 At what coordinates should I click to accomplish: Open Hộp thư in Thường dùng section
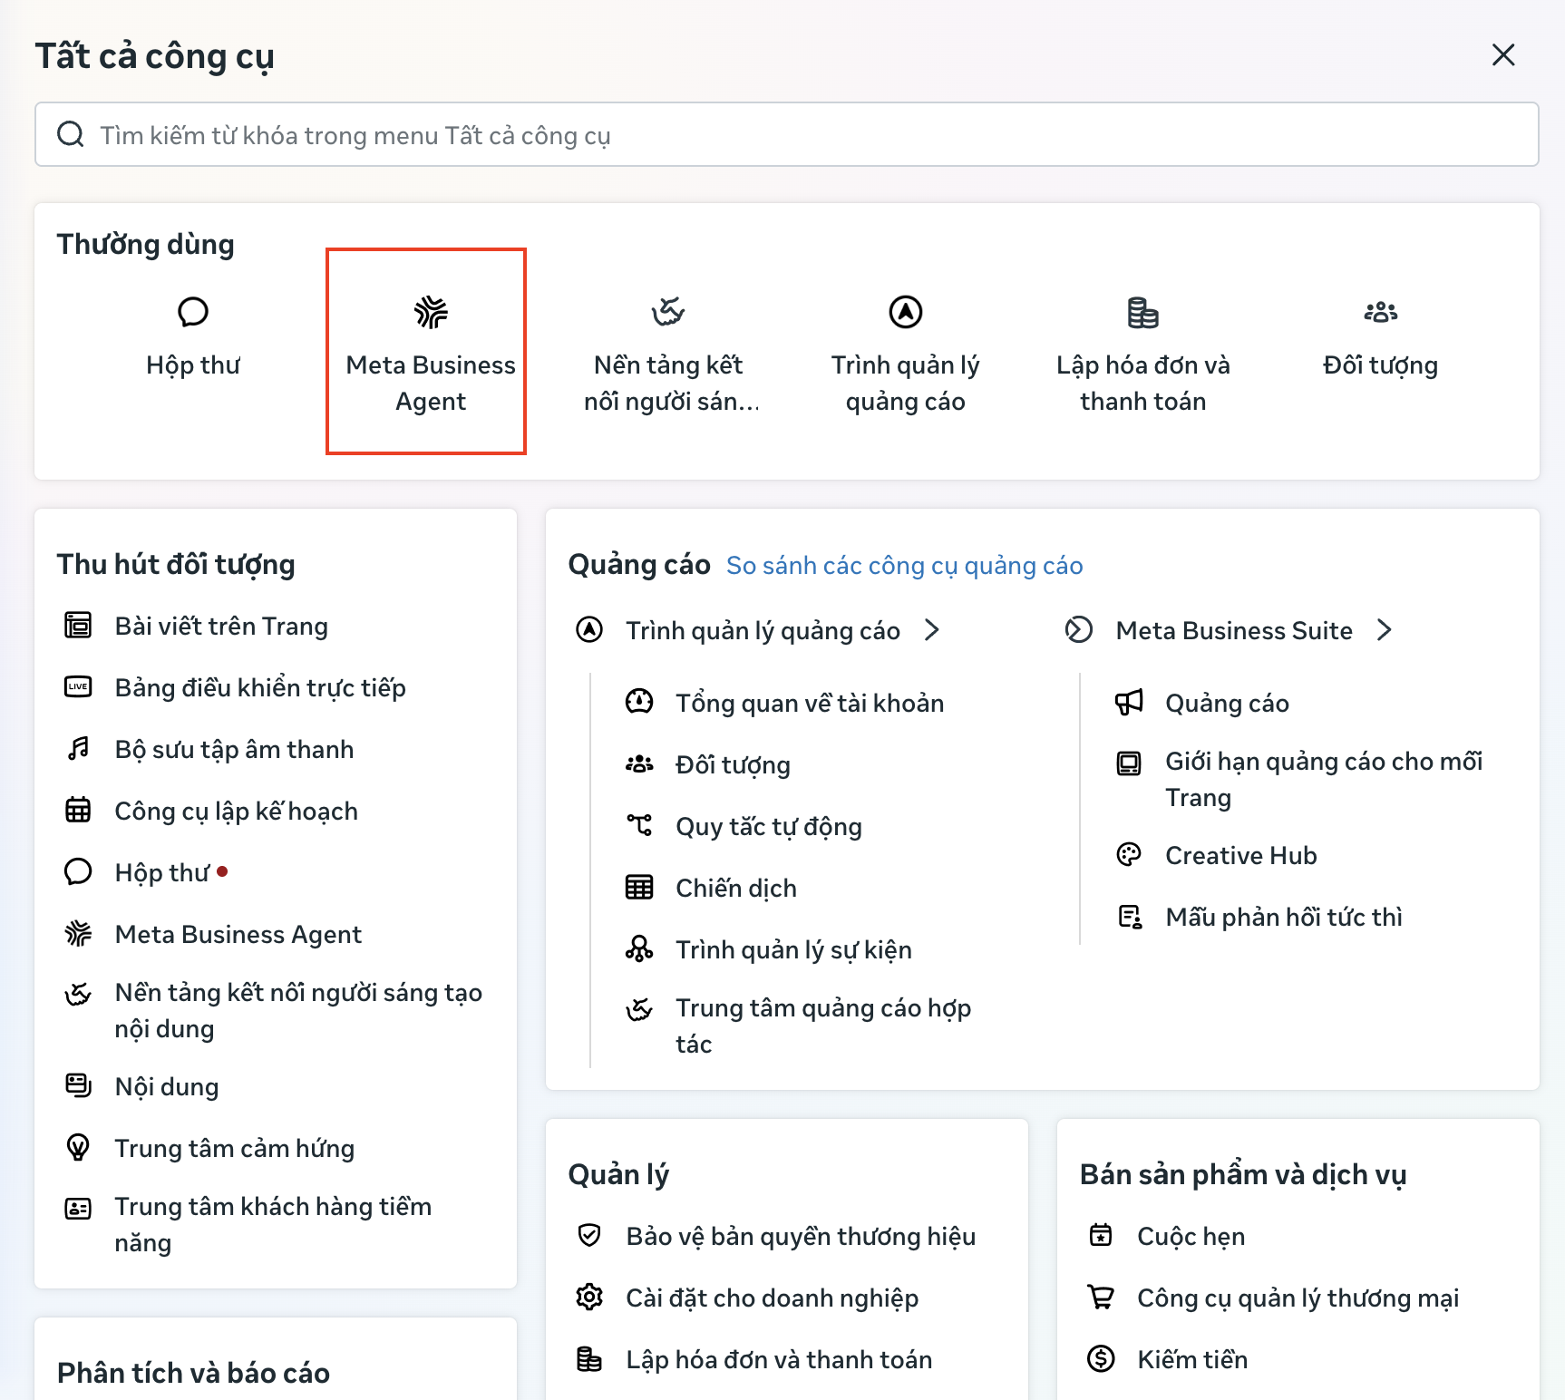coord(193,337)
